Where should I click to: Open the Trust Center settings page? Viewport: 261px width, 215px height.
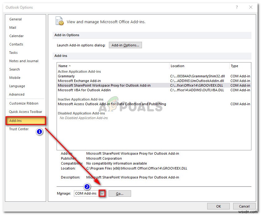pos(19,129)
